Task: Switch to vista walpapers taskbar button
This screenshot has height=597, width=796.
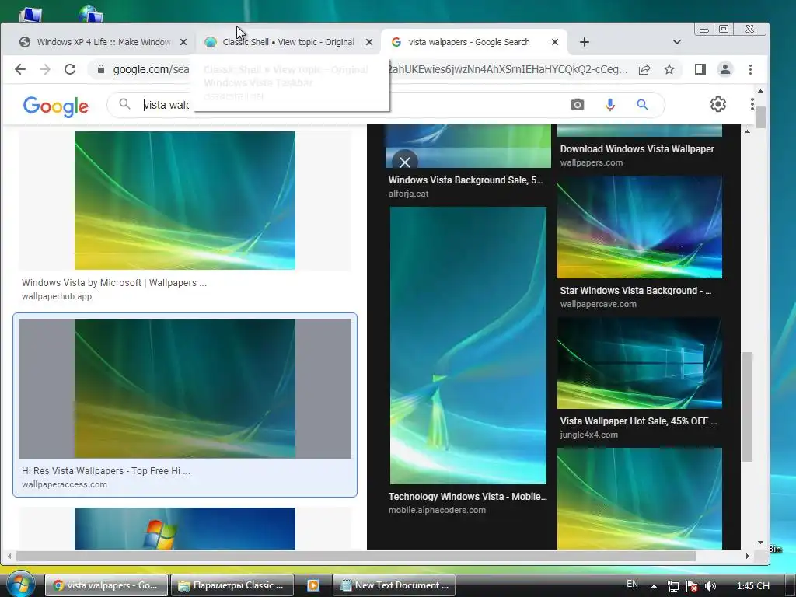Action: [x=106, y=585]
